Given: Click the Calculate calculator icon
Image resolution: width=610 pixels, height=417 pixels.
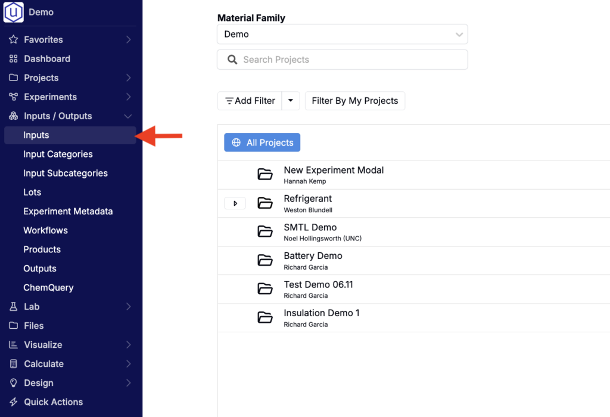Looking at the screenshot, I should [14, 364].
